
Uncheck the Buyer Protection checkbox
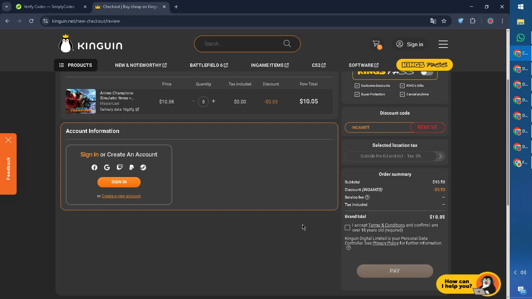pyautogui.click(x=357, y=94)
